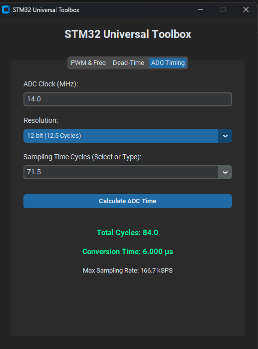Switch to the PWM & Freq tab

(88, 63)
